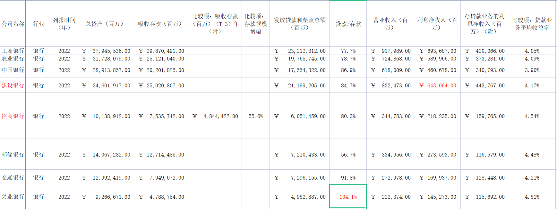Select the 列报时间（年） header cell
The height and width of the screenshot is (209, 557).
pyautogui.click(x=64, y=24)
